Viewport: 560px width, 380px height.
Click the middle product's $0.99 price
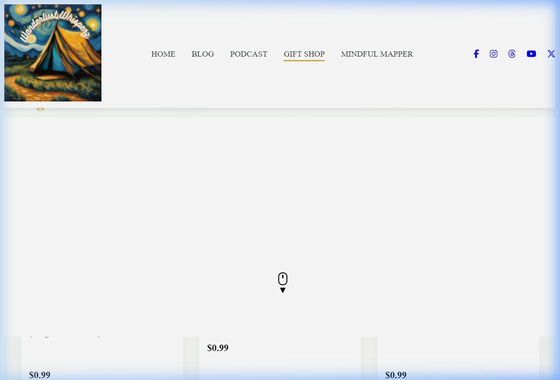tap(218, 348)
